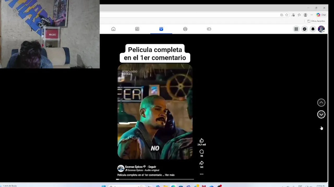The height and width of the screenshot is (187, 334).
Task: Open Escenas Épicos - Audio original link
Action: click(x=142, y=170)
